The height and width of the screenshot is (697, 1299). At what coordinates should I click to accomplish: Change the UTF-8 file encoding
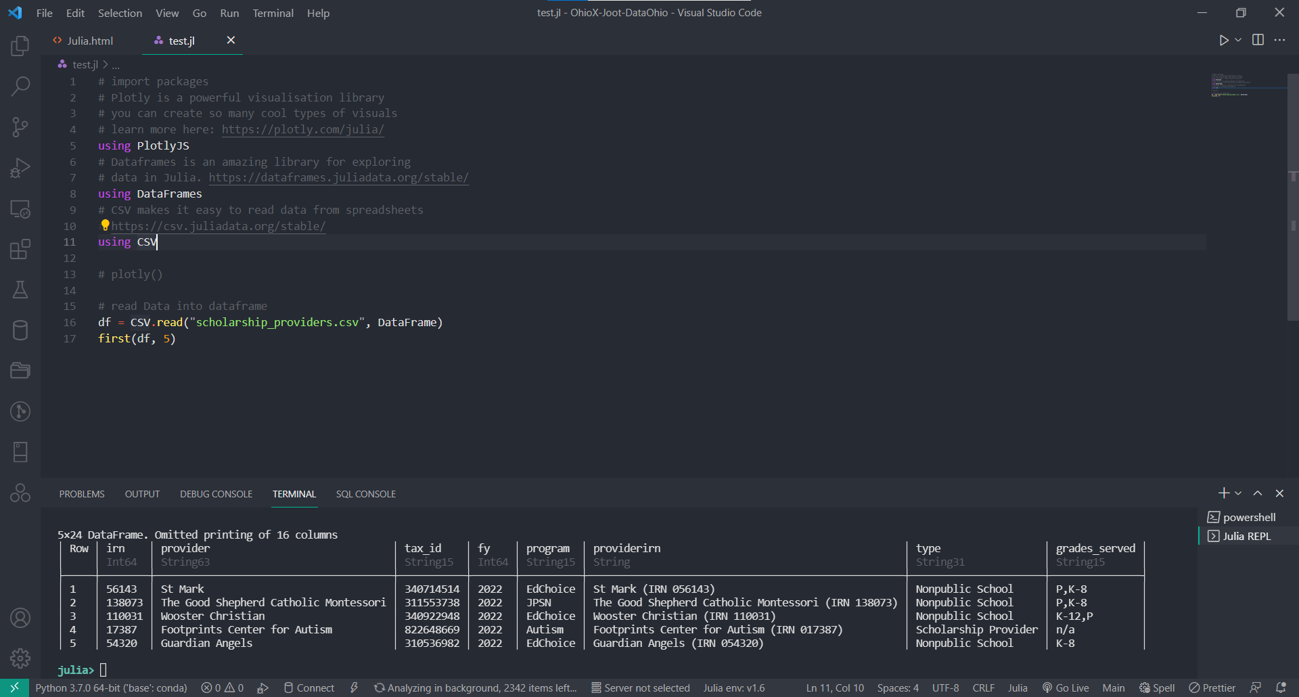coord(945,688)
